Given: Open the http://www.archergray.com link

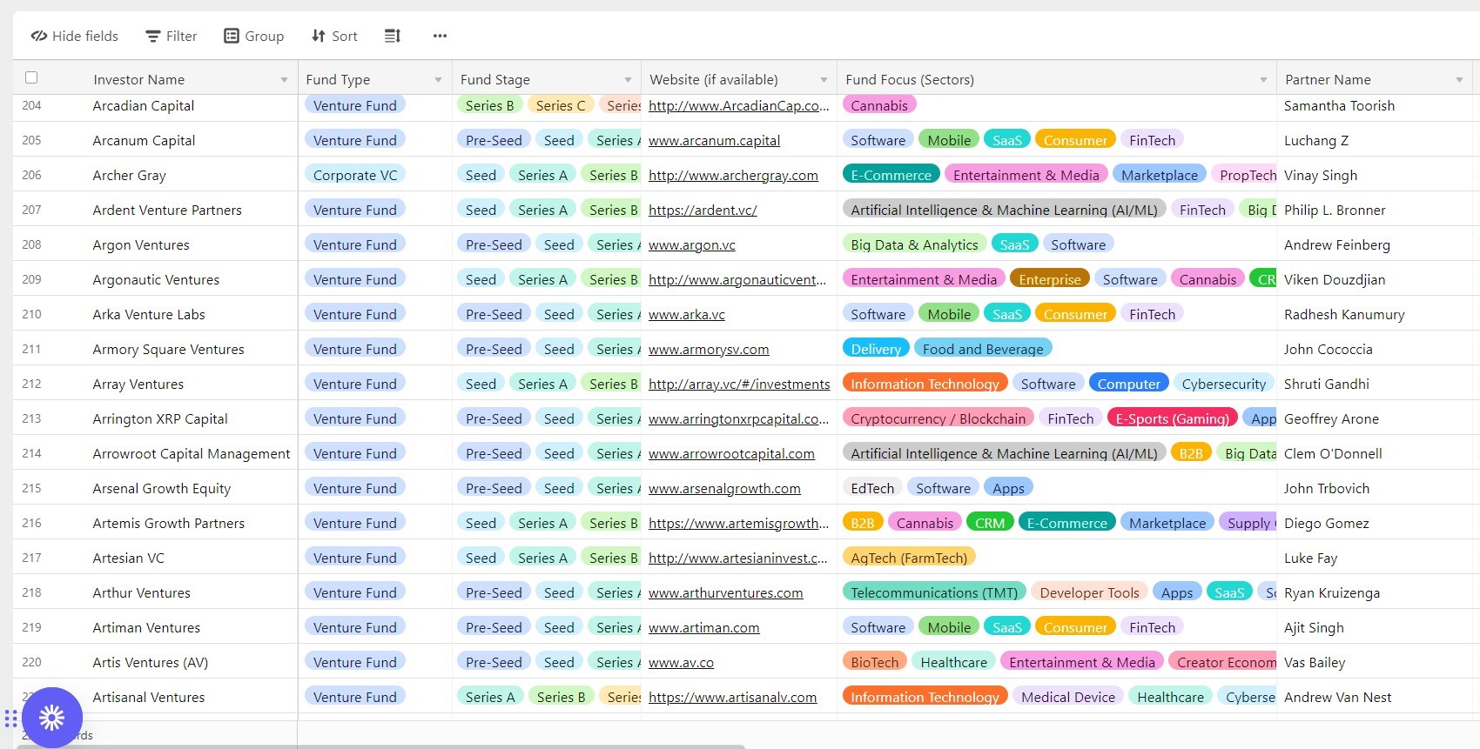Looking at the screenshot, I should [x=733, y=175].
